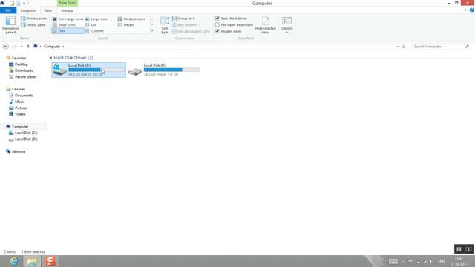The image size is (475, 267).
Task: Toggle Item check boxes
Action: coord(217,19)
